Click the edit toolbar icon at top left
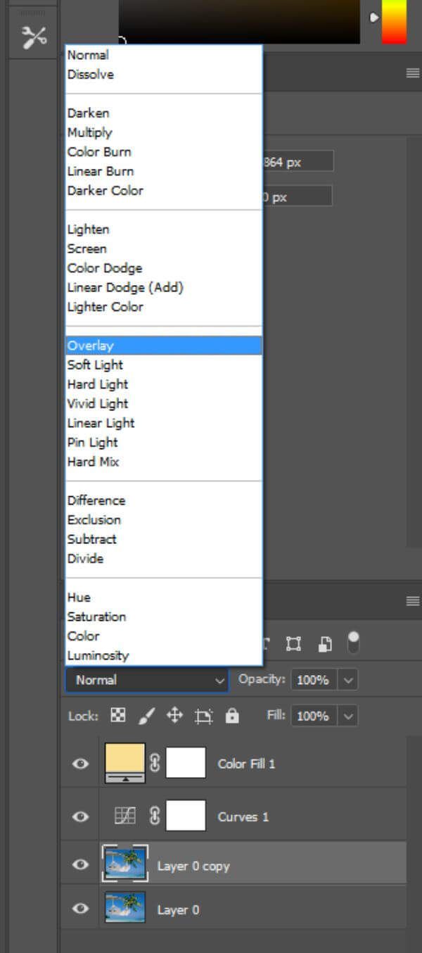This screenshot has width=422, height=953. click(33, 37)
